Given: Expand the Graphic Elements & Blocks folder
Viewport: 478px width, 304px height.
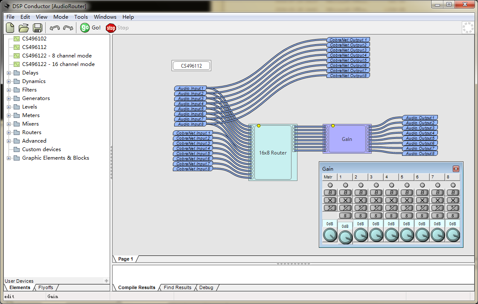Looking at the screenshot, I should 9,158.
